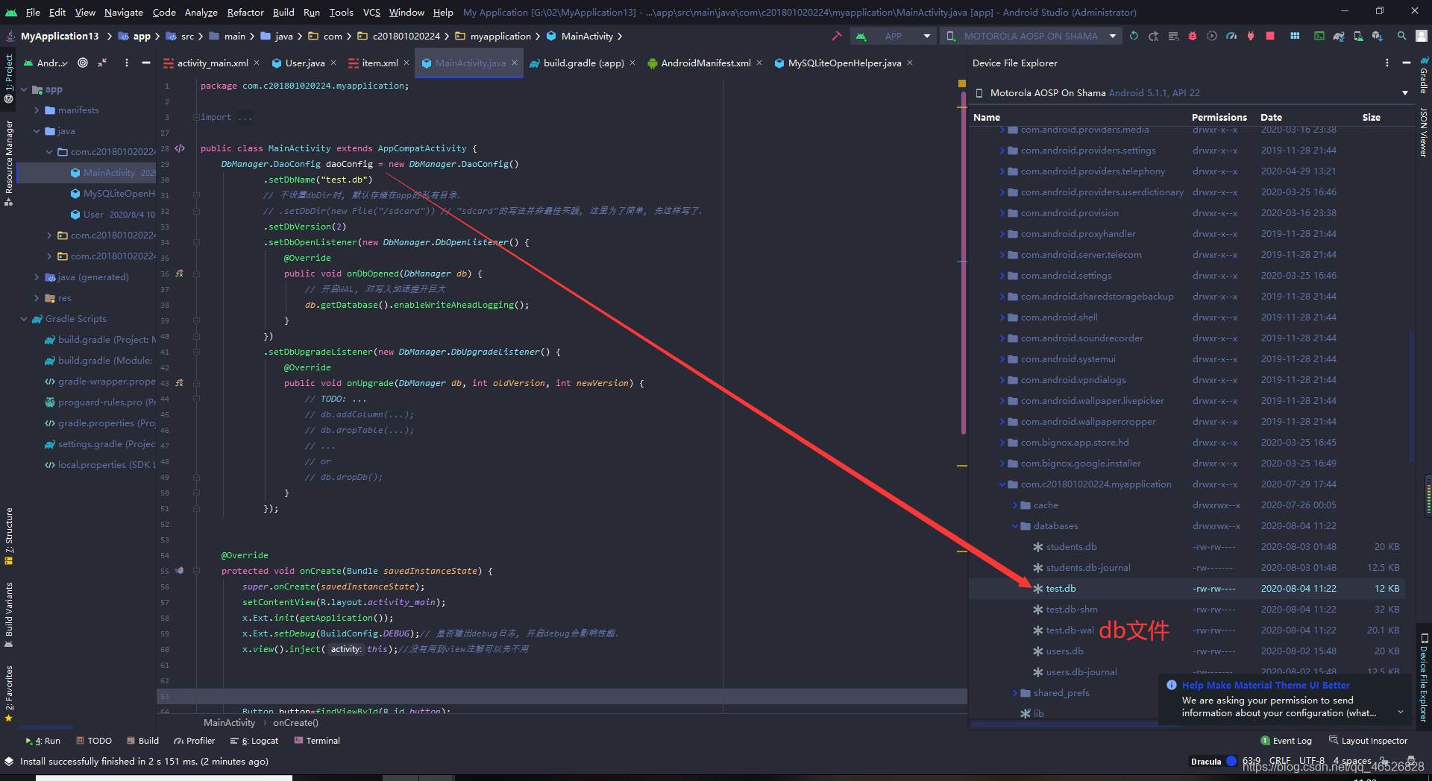Expand the Material Theme notification chevron
Viewport: 1432px width, 781px height.
[1400, 712]
